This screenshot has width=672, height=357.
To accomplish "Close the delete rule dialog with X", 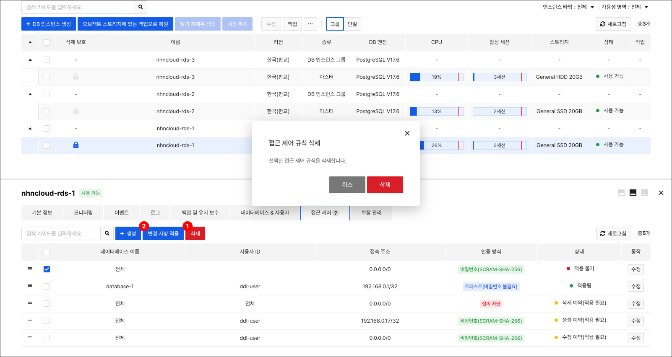I will click(x=407, y=133).
